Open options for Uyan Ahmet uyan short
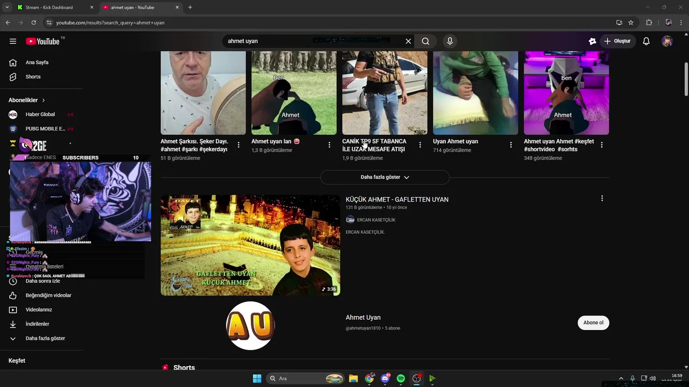The image size is (689, 387). click(511, 145)
